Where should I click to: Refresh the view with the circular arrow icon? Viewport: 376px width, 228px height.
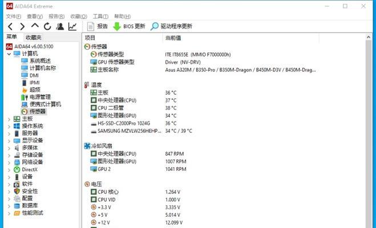coord(47,26)
